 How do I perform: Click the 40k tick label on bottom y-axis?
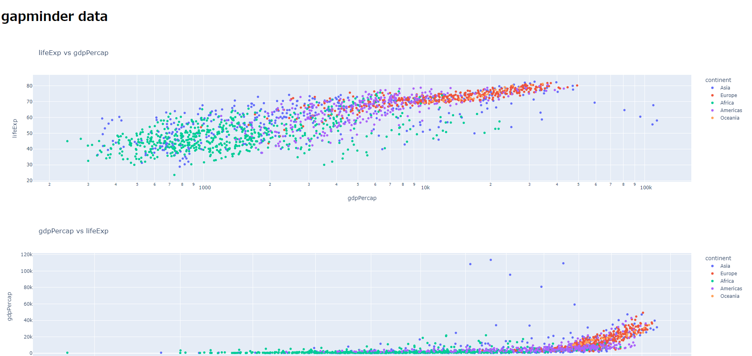(28, 320)
